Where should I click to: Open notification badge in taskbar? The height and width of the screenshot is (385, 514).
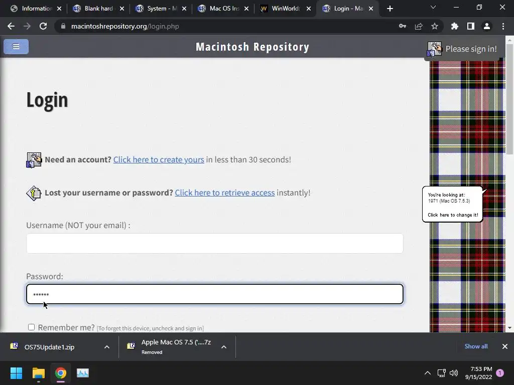click(500, 373)
